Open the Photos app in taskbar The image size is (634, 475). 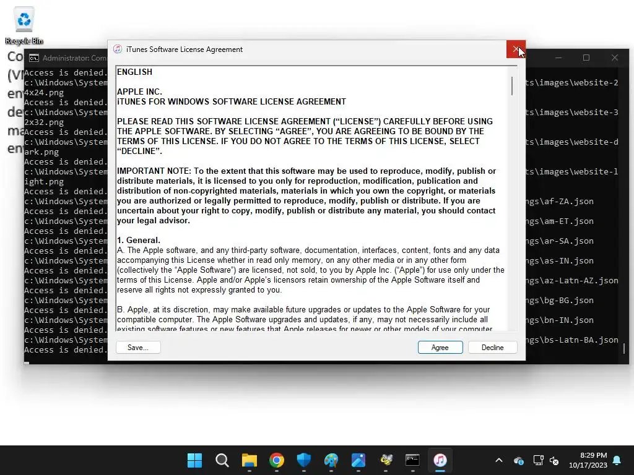click(358, 460)
